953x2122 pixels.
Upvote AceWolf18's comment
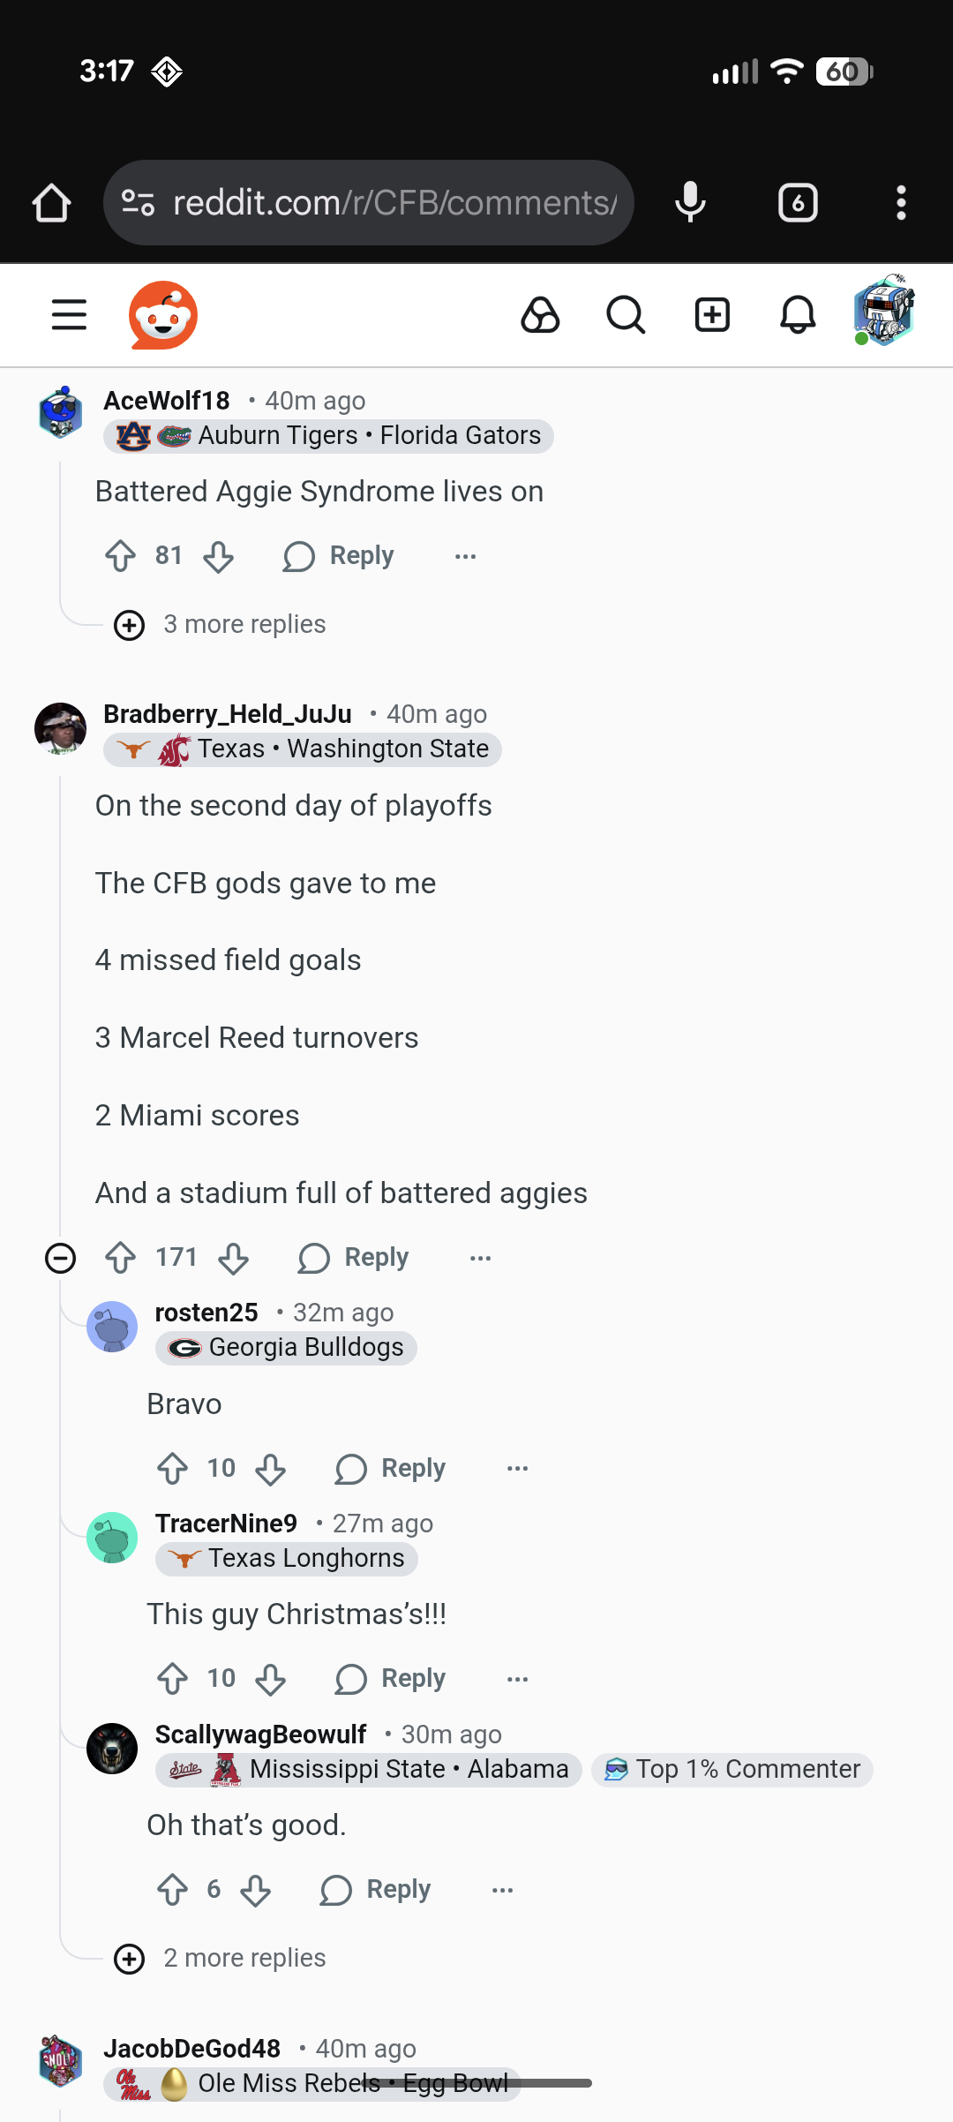point(121,556)
